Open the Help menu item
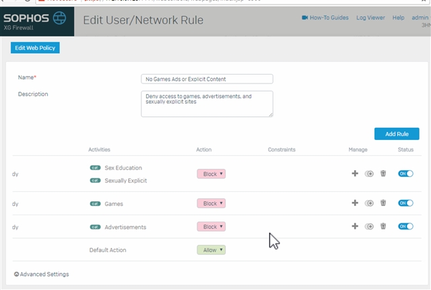This screenshot has width=431, height=290. point(398,17)
